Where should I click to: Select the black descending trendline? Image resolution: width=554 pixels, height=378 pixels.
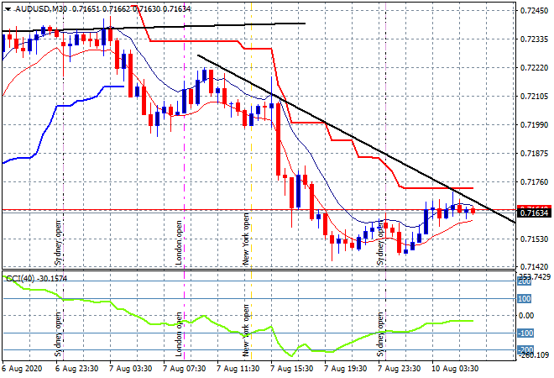click(x=353, y=139)
